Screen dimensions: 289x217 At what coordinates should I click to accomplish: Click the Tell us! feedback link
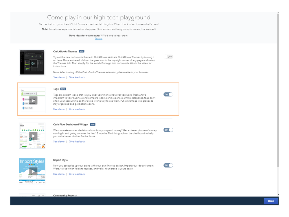coord(99,39)
